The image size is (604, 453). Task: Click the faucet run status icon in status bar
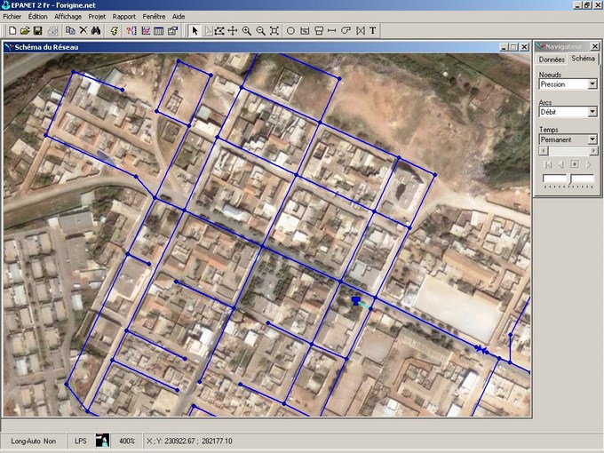click(x=103, y=441)
